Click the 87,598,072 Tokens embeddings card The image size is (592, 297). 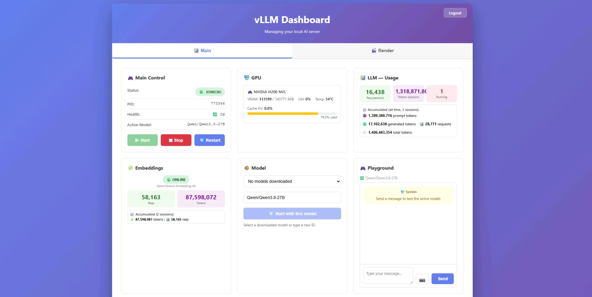[x=201, y=199]
